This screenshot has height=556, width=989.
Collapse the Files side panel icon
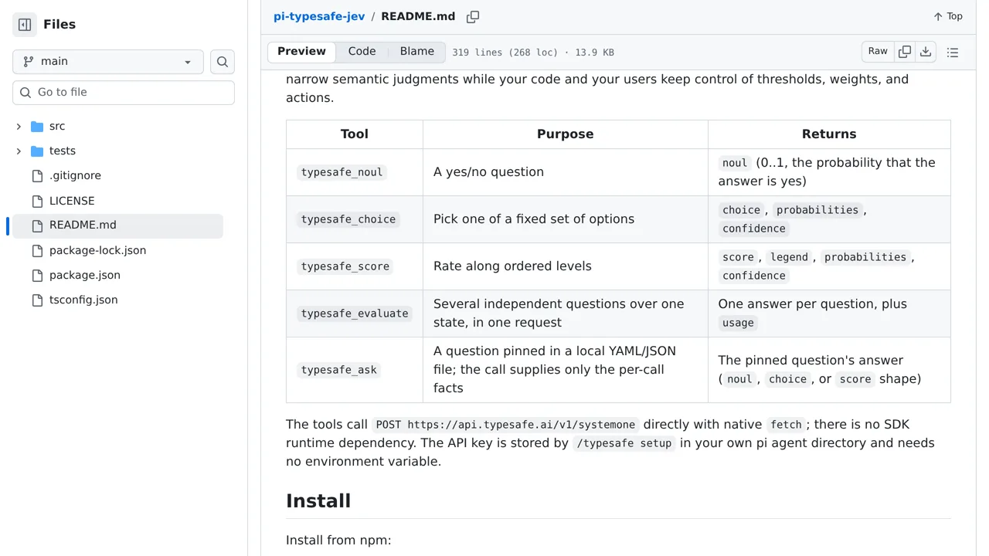25,25
